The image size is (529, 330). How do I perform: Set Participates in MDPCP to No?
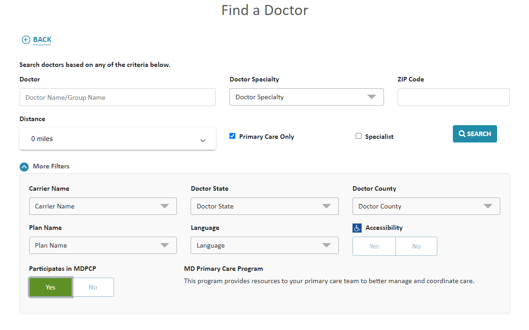point(93,287)
